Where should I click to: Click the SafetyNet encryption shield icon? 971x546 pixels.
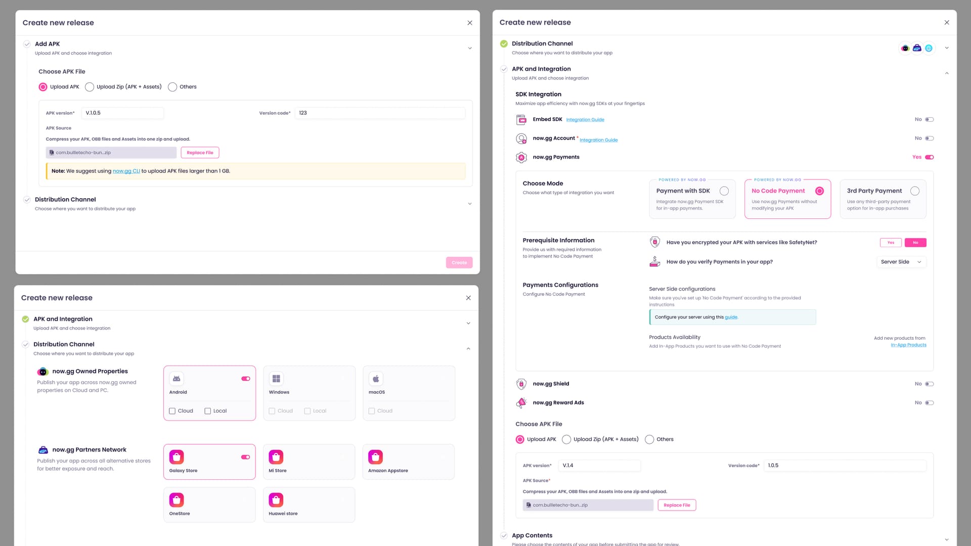(x=655, y=242)
